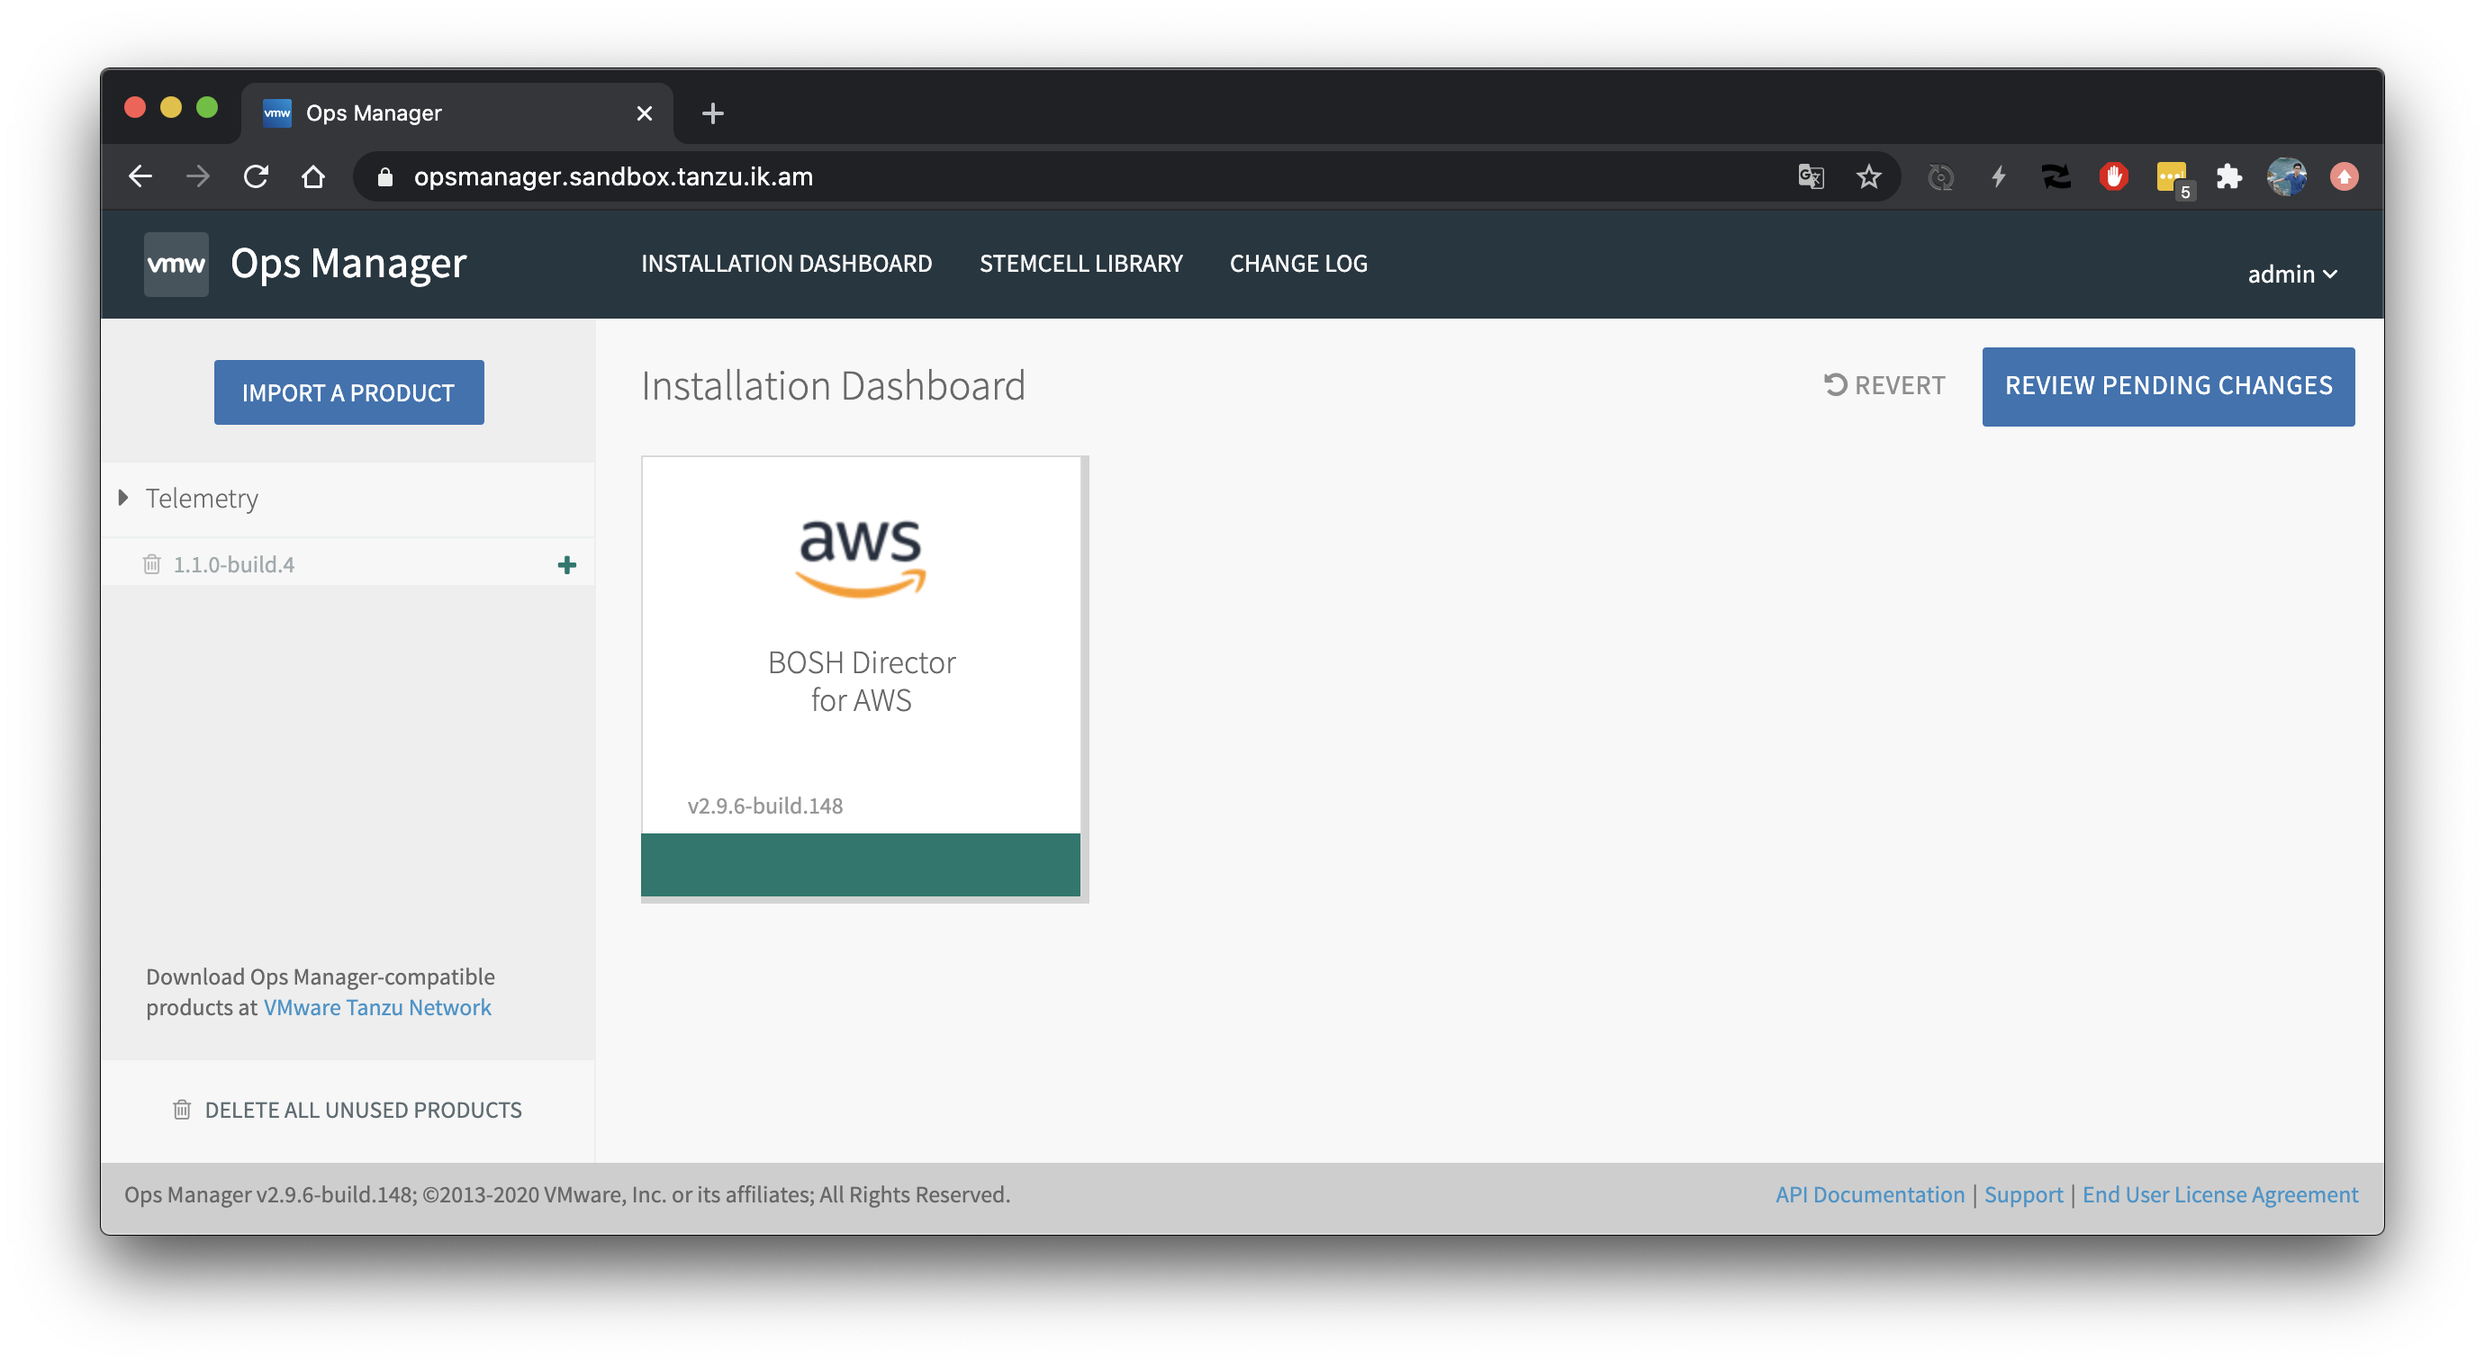Click Review Pending Changes button
Image resolution: width=2485 pixels, height=1368 pixels.
point(2168,387)
